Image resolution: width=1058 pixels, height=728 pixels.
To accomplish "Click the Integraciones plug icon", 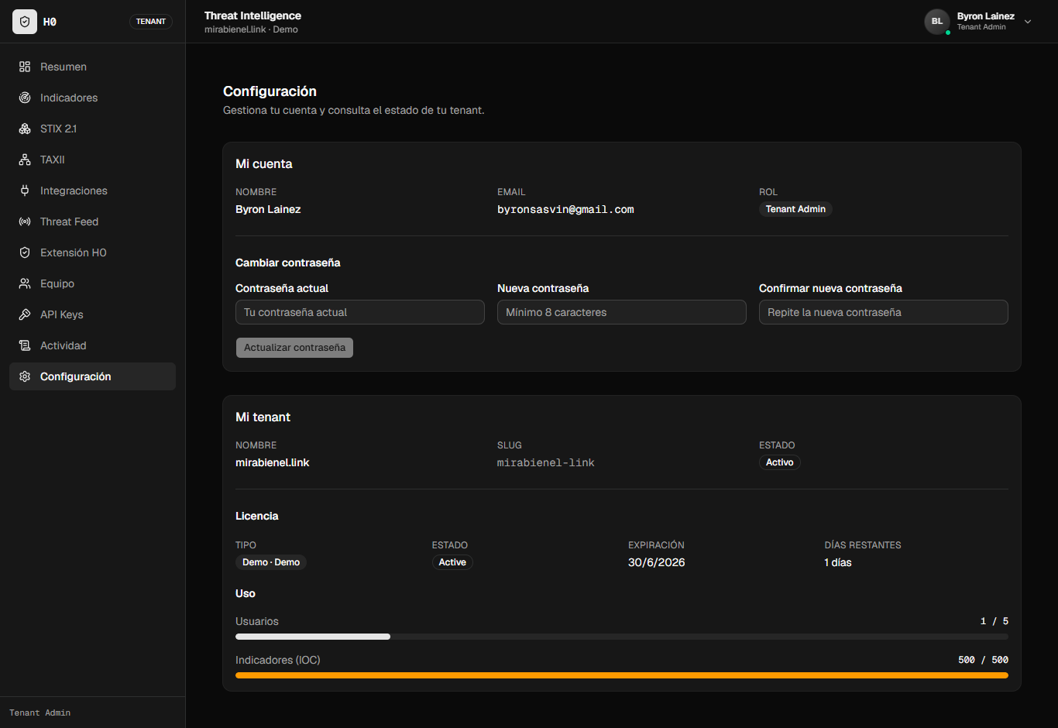I will 25,191.
